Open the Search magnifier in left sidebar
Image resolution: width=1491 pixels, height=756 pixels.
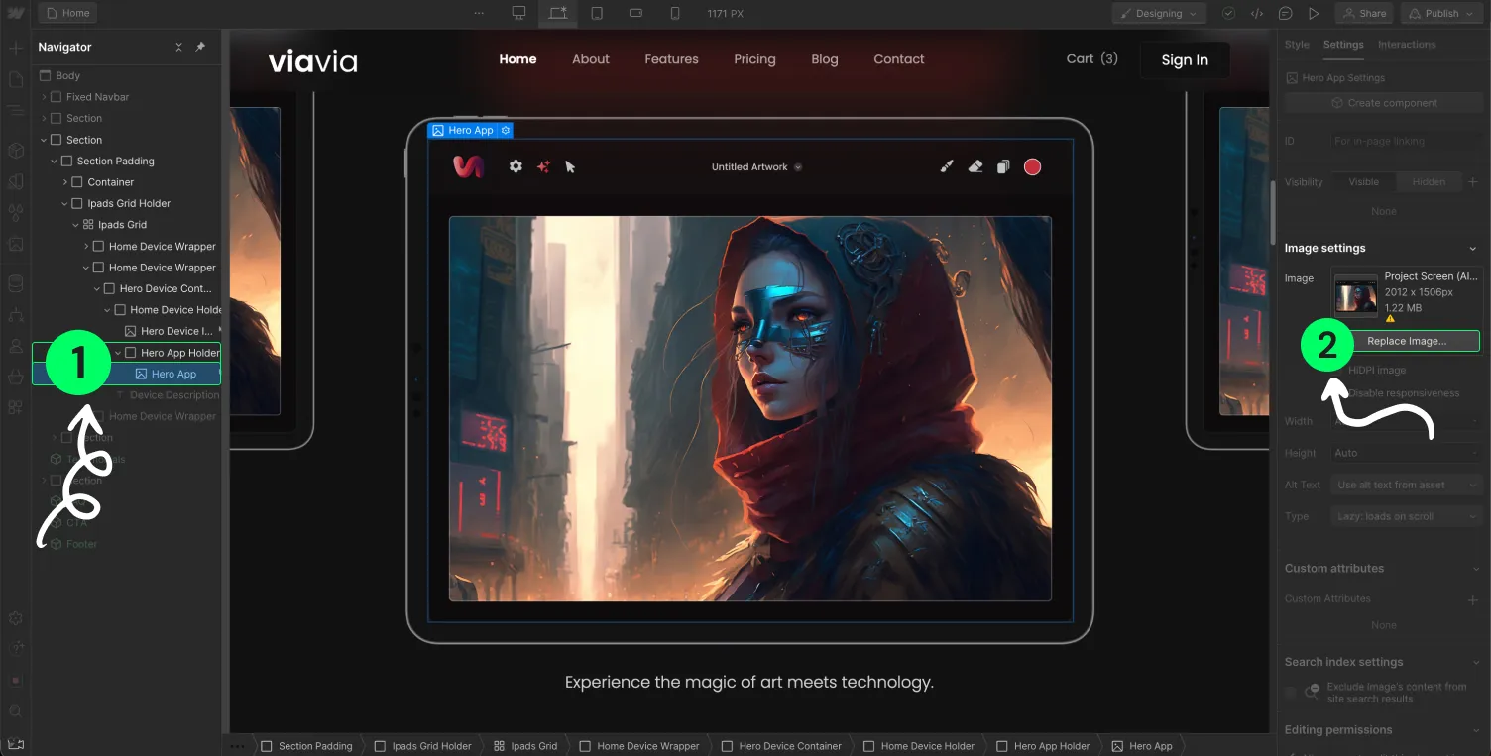(x=16, y=711)
